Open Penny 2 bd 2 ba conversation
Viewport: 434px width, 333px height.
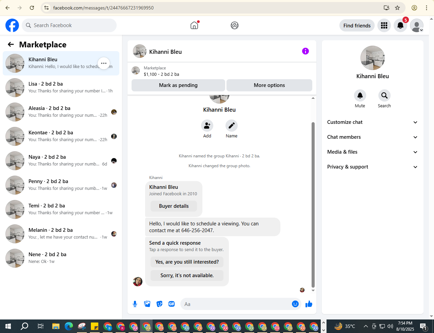tap(61, 185)
